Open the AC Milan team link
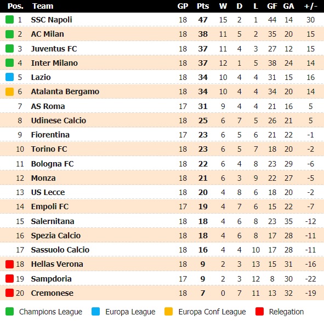 pos(48,34)
